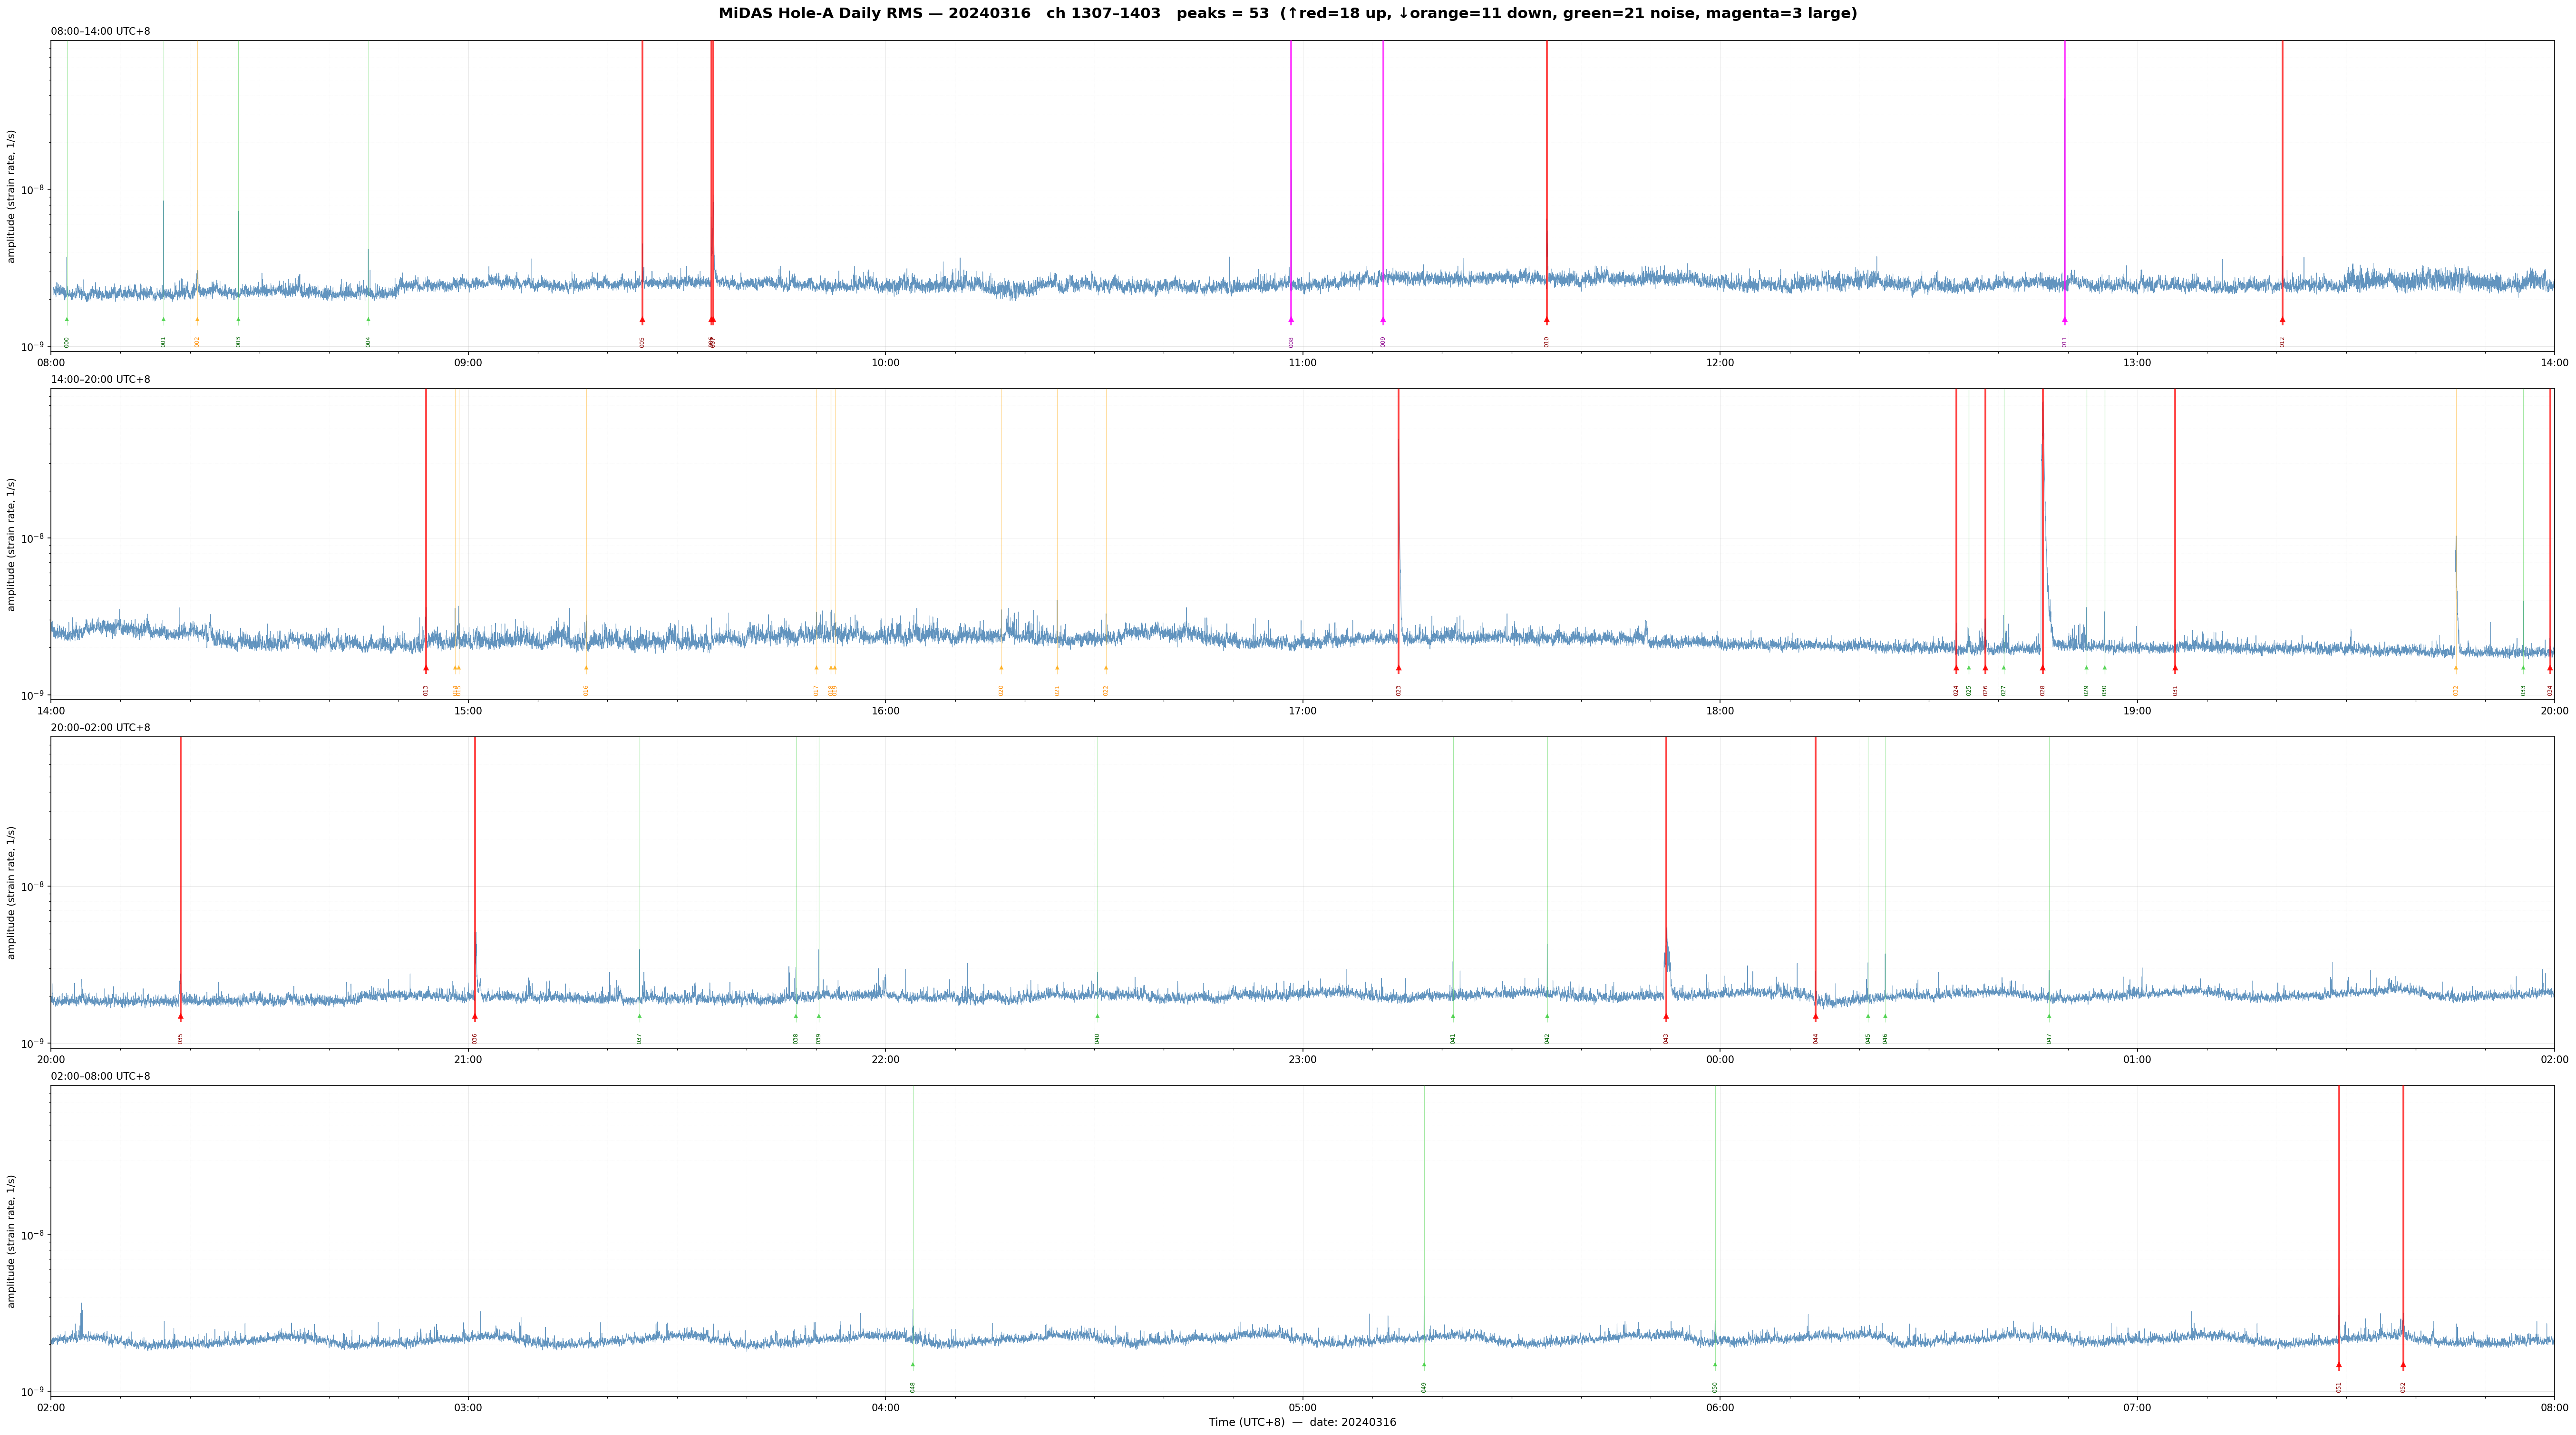Pick the green peak number label 049

click(x=1424, y=1387)
